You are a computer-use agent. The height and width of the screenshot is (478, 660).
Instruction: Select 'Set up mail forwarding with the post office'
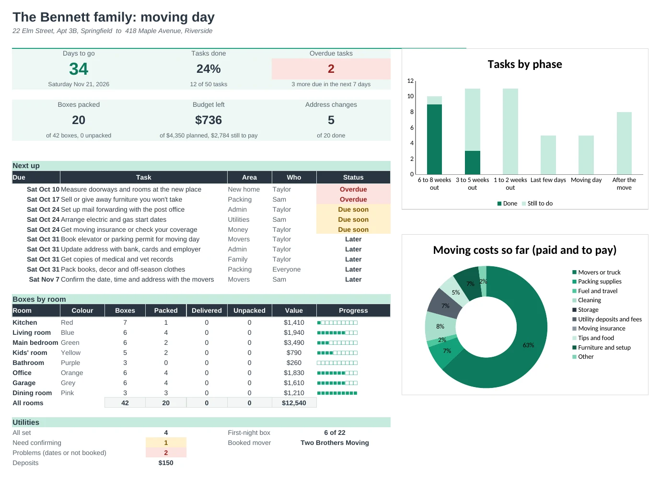(x=123, y=210)
